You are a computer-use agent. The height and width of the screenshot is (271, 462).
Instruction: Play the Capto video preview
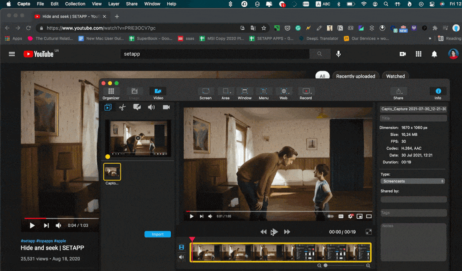pyautogui.click(x=275, y=232)
